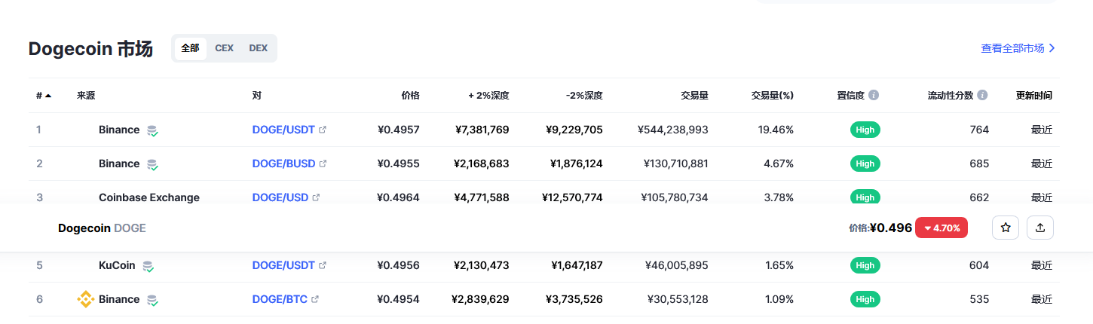Click the share upload icon

coord(1040,228)
